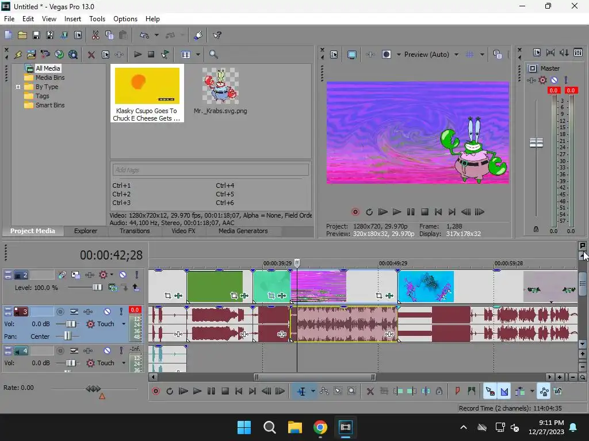The width and height of the screenshot is (589, 441).
Task: Adjust the track 2 Level slider
Action: click(97, 288)
